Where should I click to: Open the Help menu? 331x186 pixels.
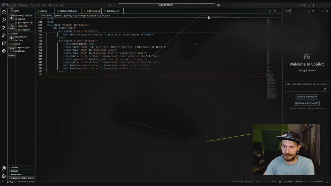62,5
